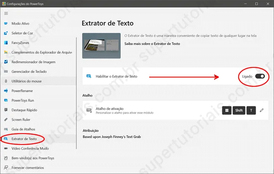Click the icon beside Habilitar o Extrator de Texto
The height and width of the screenshot is (174, 274).
(89, 76)
